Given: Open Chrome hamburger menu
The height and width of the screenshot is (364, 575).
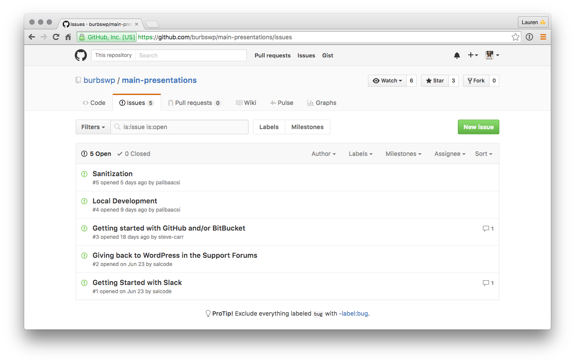Looking at the screenshot, I should click(543, 37).
